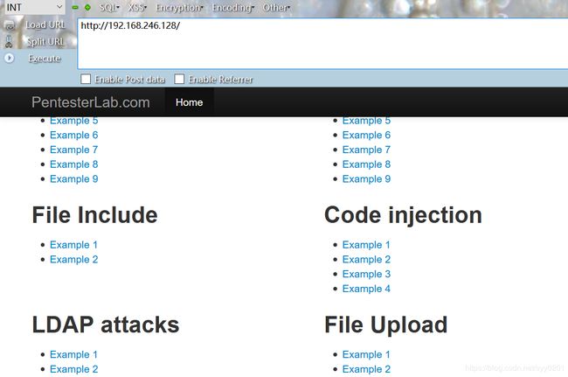The image size is (568, 377).
Task: Open the Home navigation tab
Action: click(x=189, y=102)
